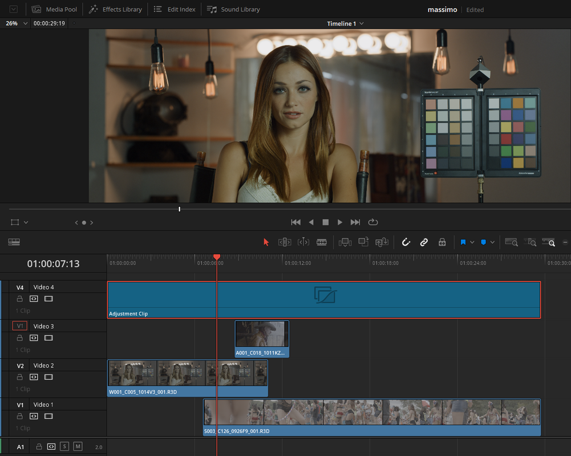Open the Effects Library panel

tap(115, 10)
